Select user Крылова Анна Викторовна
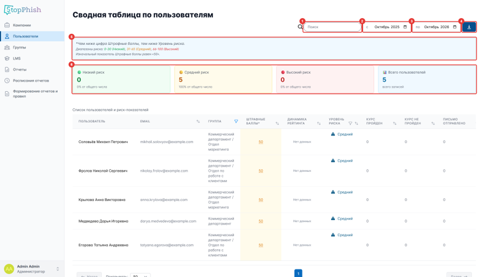 coord(102,200)
